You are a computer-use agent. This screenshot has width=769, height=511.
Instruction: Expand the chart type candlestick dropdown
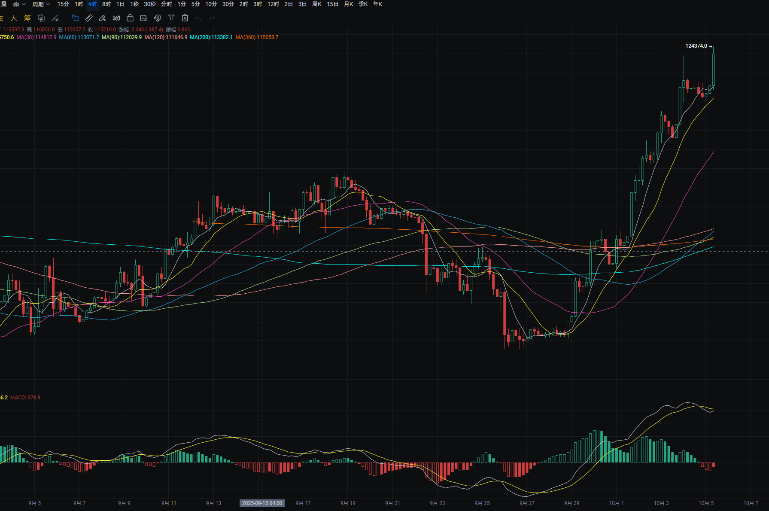19,4
